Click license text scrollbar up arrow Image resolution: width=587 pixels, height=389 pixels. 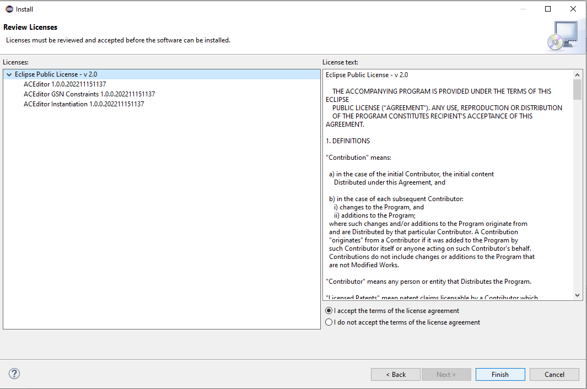click(x=577, y=75)
